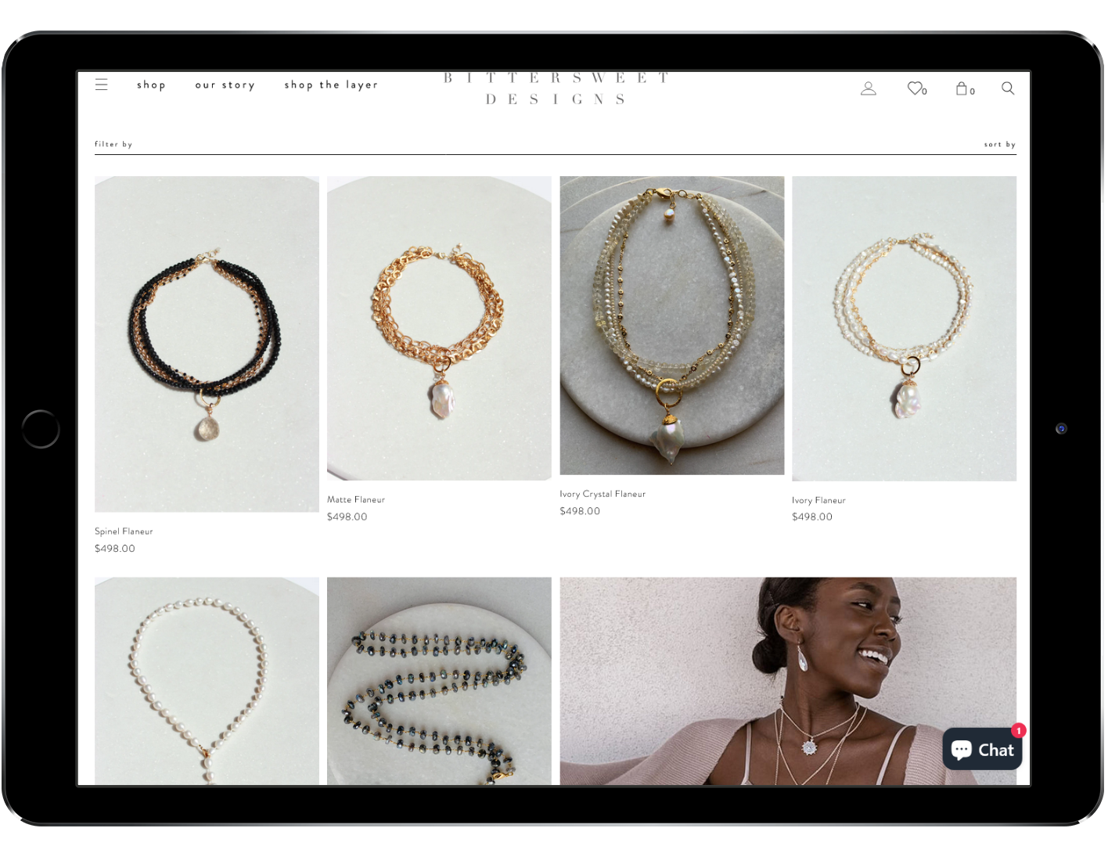Select Ivory Crystal Flaneur necklace image
This screenshot has width=1108, height=857.
pyautogui.click(x=671, y=325)
